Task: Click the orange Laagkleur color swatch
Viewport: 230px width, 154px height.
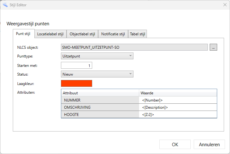Action: tap(77, 83)
